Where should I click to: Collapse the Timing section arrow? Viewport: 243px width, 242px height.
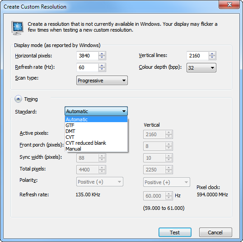point(18,99)
